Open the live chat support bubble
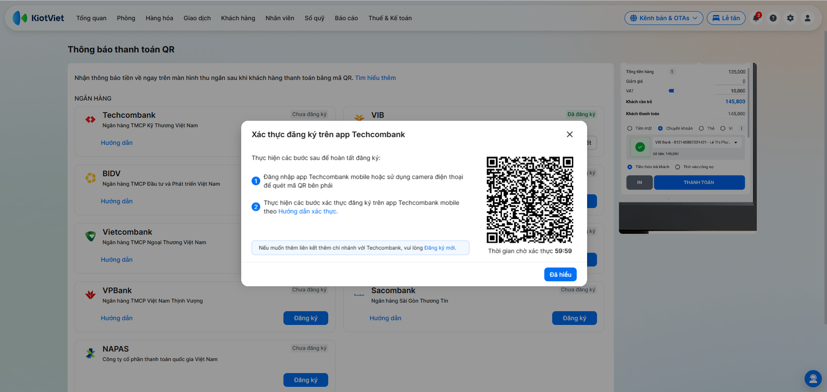 (813, 379)
